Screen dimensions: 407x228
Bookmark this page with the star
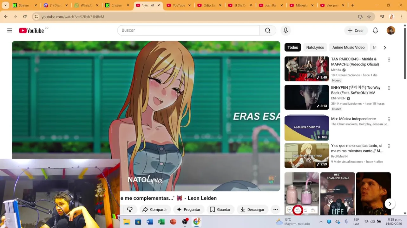(369, 16)
